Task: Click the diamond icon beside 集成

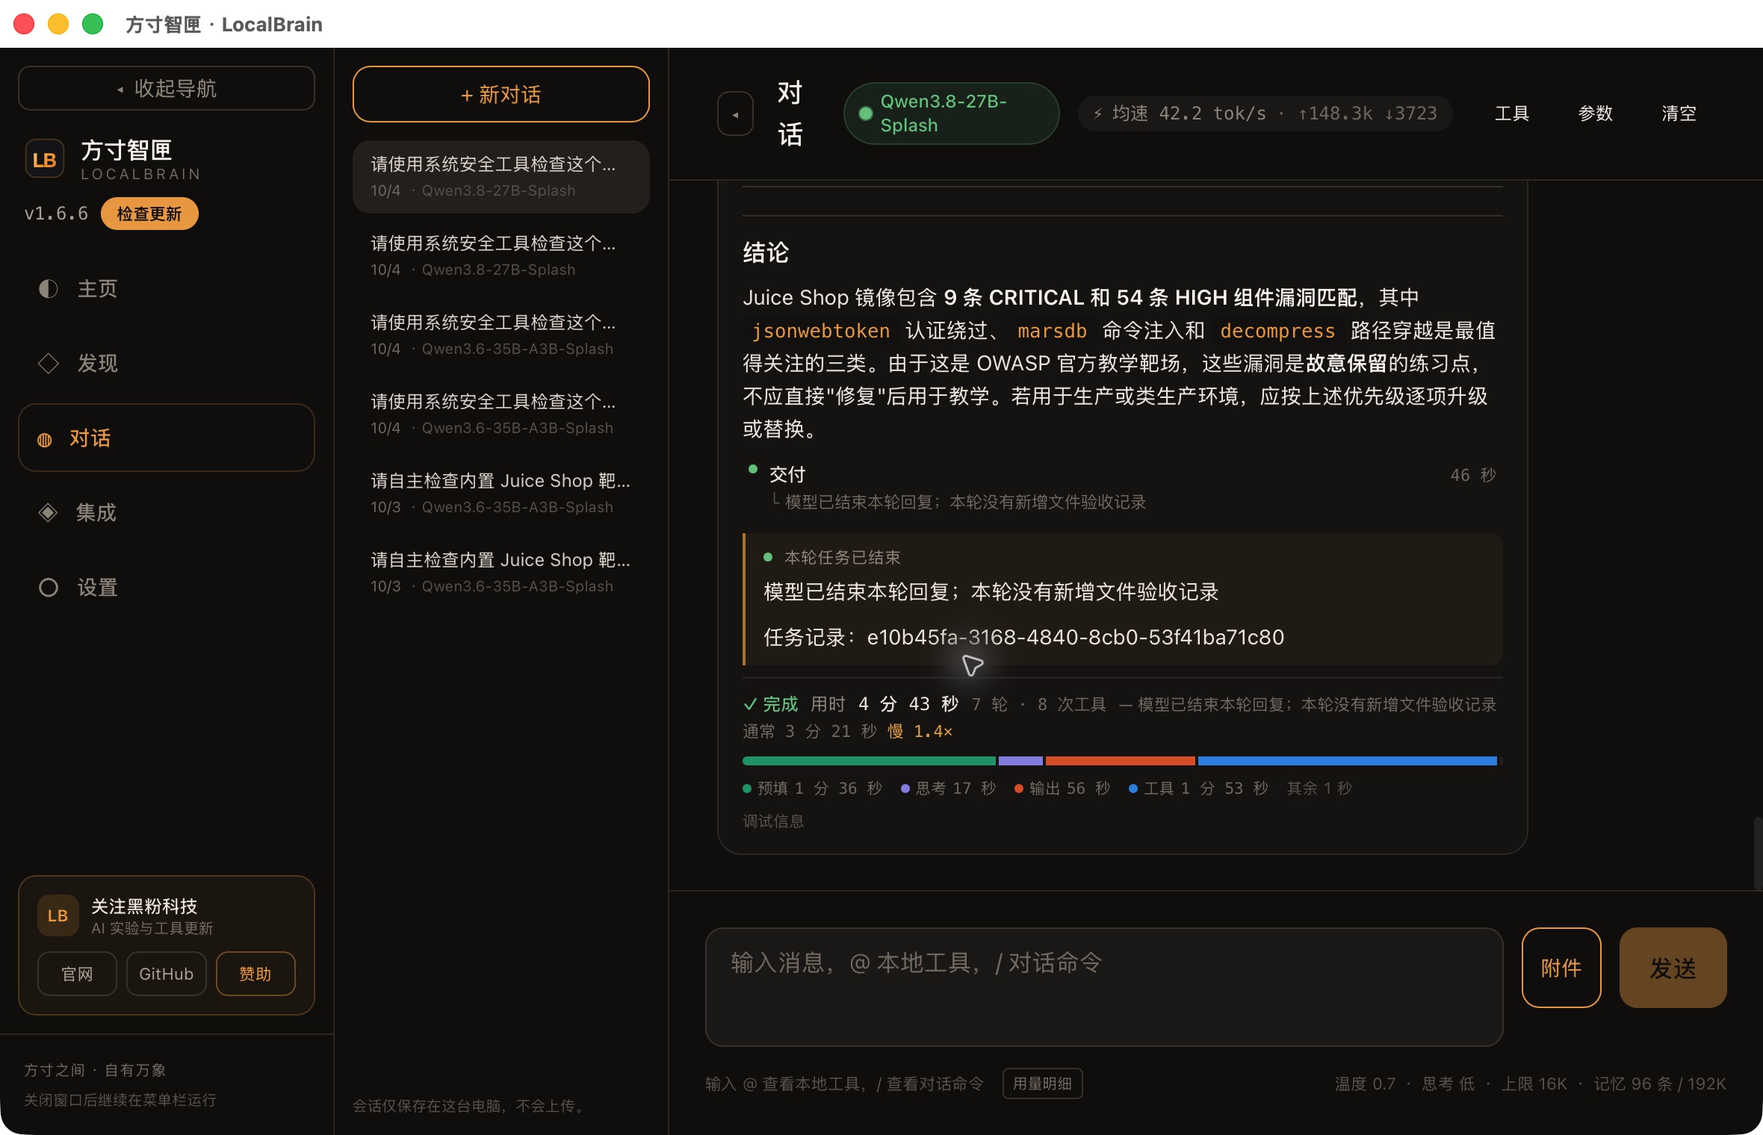Action: 48,513
